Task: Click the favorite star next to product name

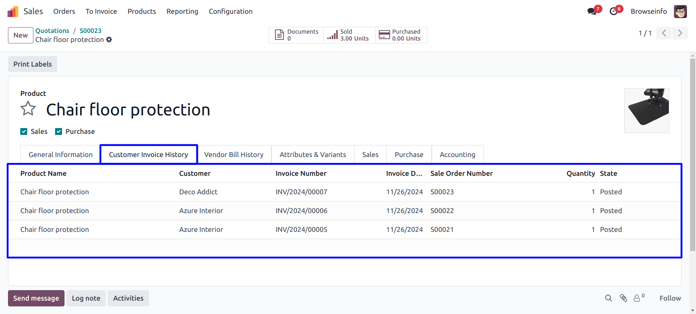Action: coord(28,109)
